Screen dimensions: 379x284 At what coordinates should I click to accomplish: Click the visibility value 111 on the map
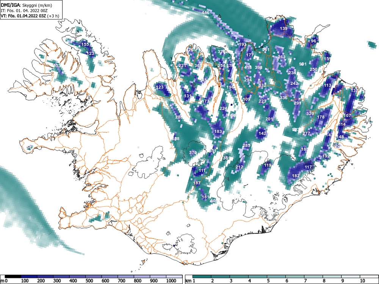[202, 170]
